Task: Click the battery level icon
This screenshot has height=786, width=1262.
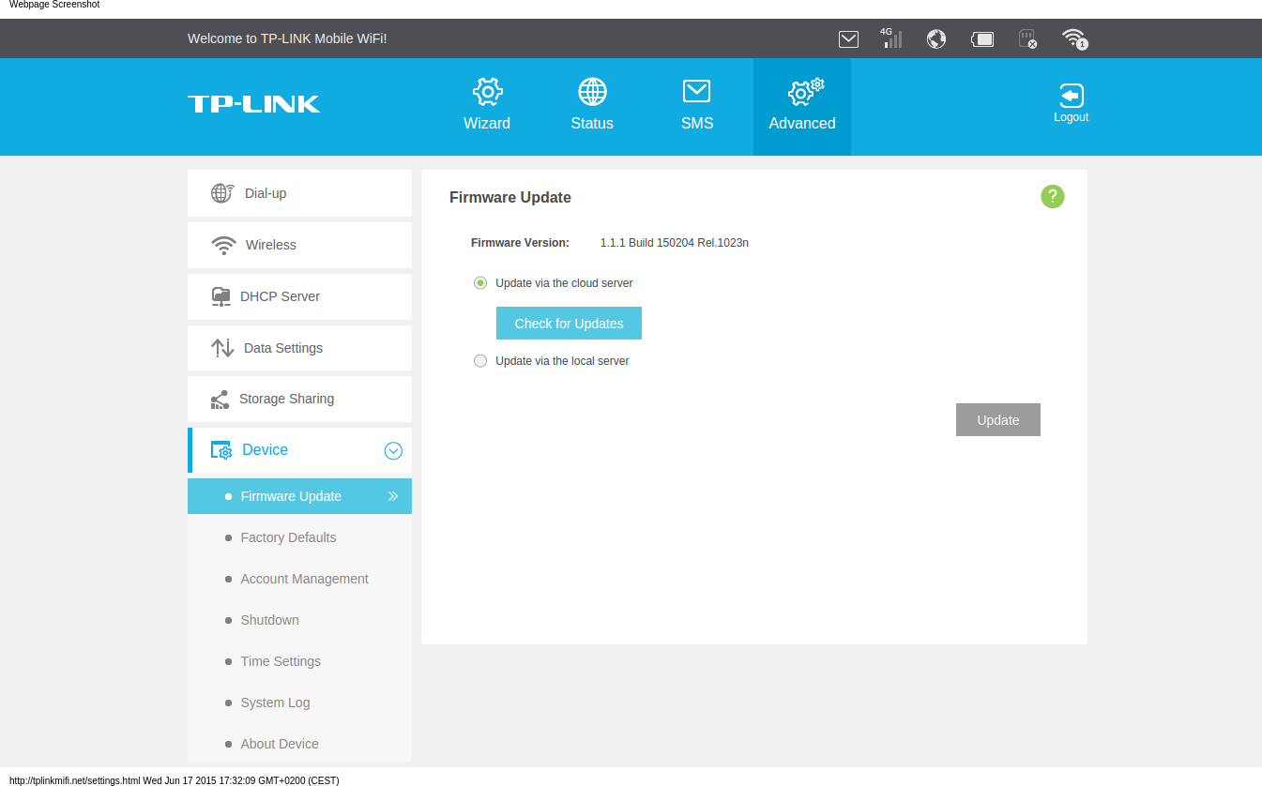Action: click(x=982, y=38)
